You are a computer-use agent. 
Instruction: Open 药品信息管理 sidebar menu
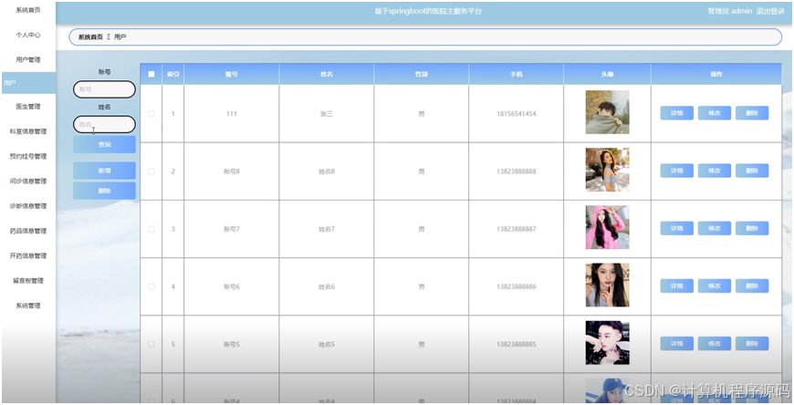click(28, 231)
